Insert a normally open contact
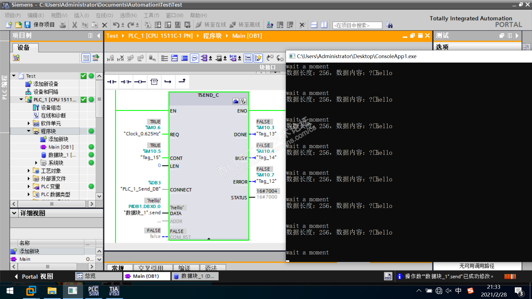 [112, 82]
